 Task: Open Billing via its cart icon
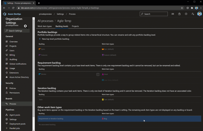pyautogui.click(x=7, y=55)
